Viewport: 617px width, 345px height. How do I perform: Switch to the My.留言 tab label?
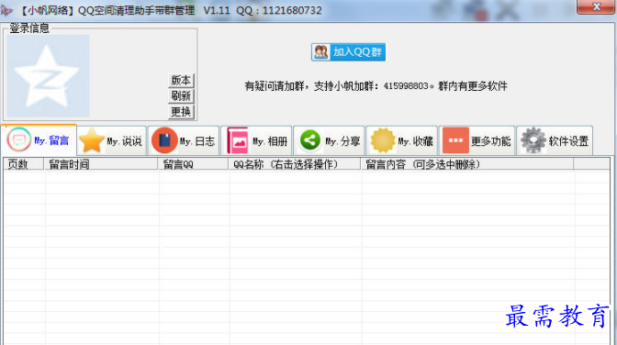pos(51,140)
